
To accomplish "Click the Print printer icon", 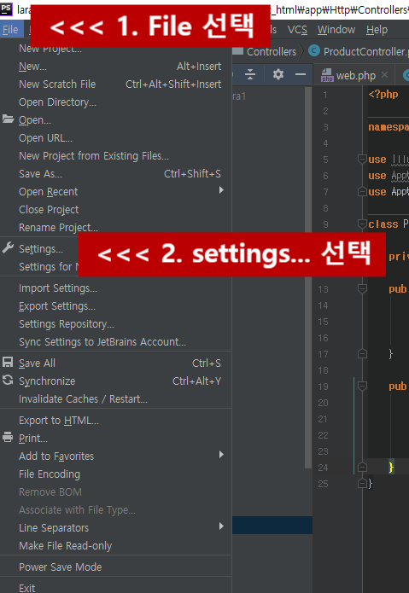I will pyautogui.click(x=8, y=438).
